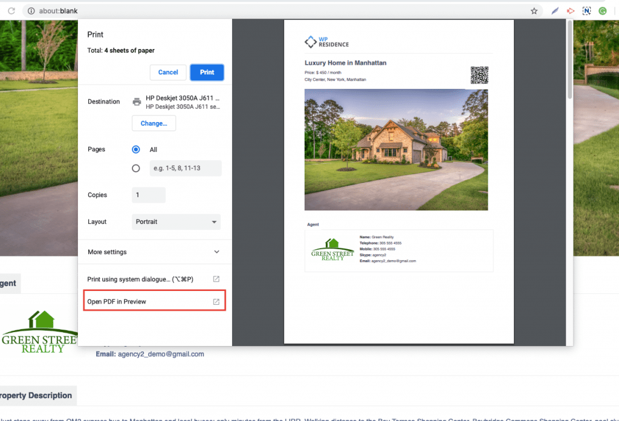Click the blue Print button
Image resolution: width=619 pixels, height=421 pixels.
pyautogui.click(x=207, y=72)
